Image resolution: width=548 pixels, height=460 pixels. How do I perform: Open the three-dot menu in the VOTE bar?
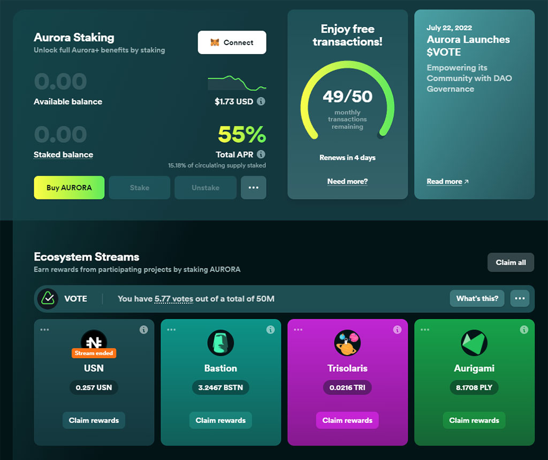tap(520, 298)
